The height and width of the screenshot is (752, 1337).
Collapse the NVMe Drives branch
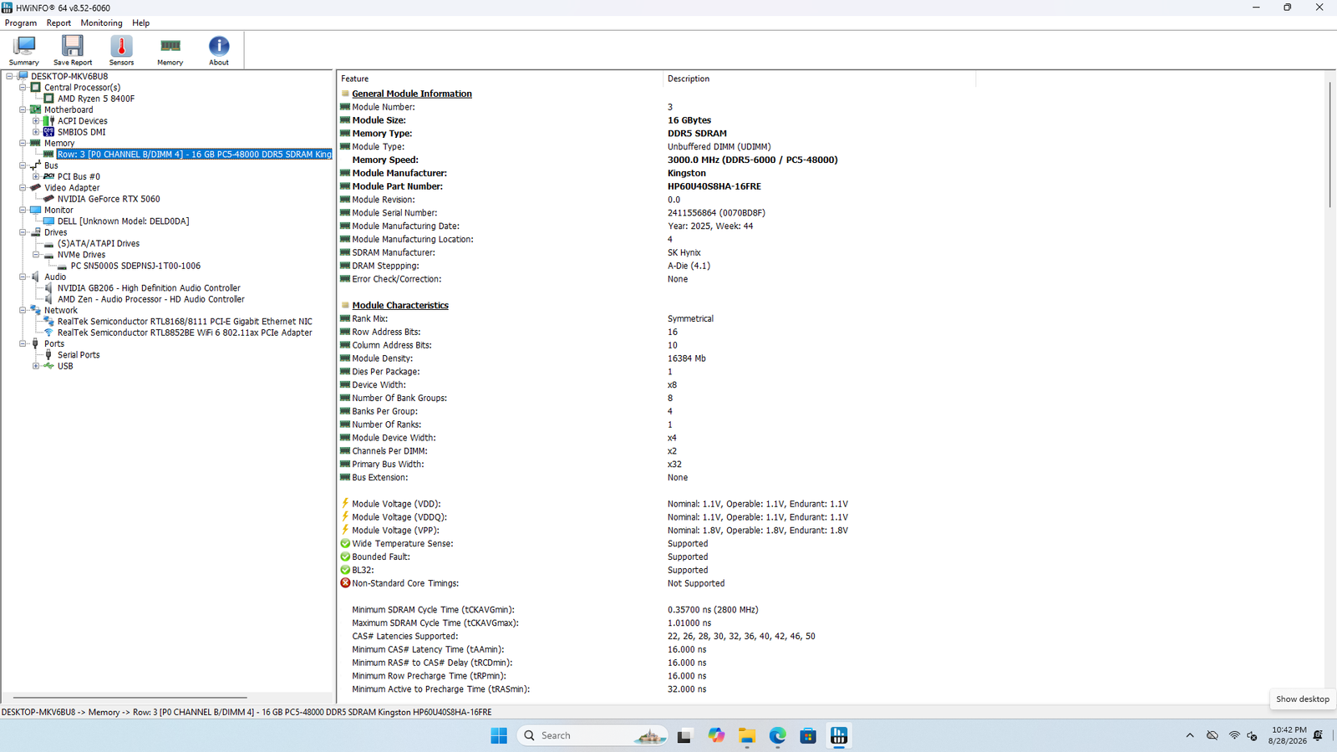(36, 255)
